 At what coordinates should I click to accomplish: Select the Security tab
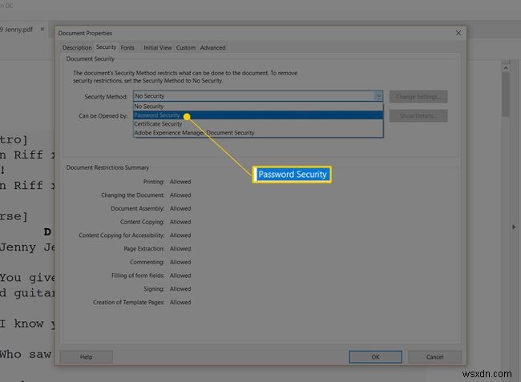(106, 47)
